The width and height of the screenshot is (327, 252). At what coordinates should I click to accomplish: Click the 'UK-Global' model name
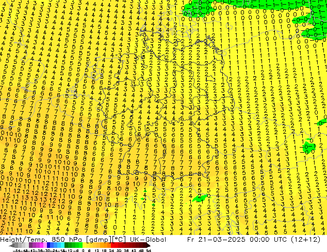[148, 240]
